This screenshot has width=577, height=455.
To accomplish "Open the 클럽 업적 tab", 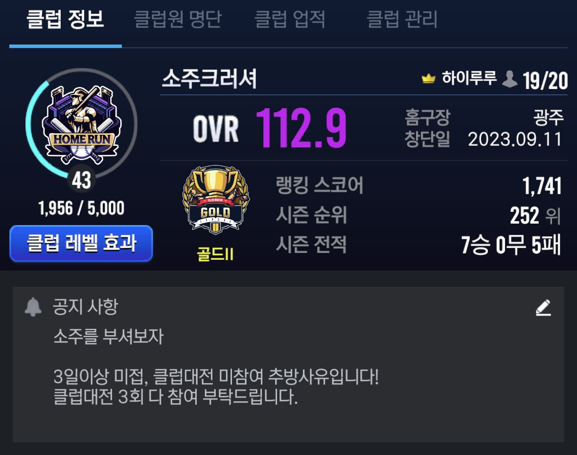I will click(290, 19).
